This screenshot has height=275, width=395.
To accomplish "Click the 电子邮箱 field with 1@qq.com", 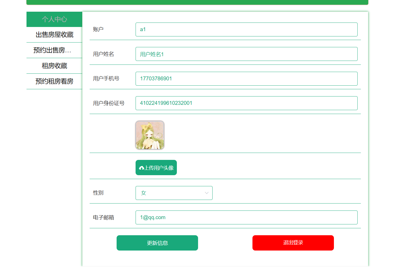I will tap(246, 217).
